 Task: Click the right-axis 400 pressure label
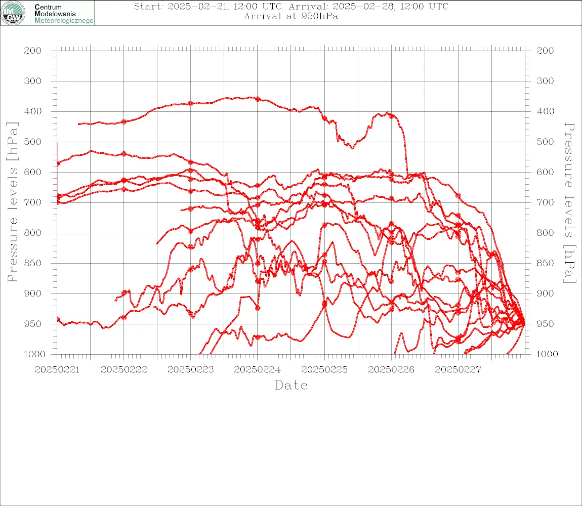[545, 111]
